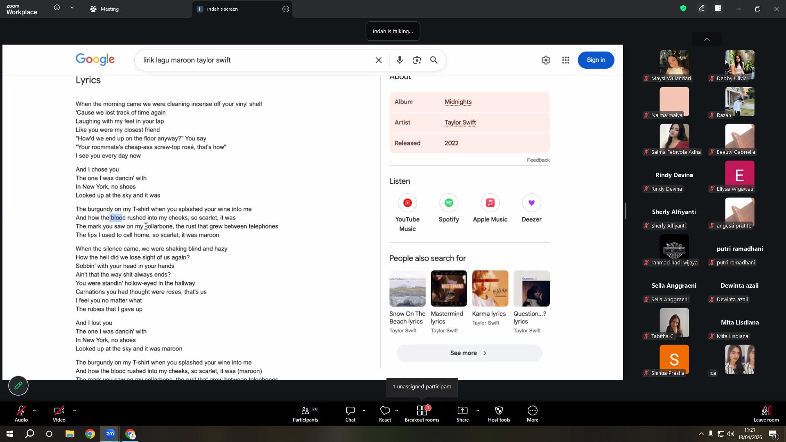The width and height of the screenshot is (786, 442).
Task: Click the Google logo
Action: [x=95, y=60]
